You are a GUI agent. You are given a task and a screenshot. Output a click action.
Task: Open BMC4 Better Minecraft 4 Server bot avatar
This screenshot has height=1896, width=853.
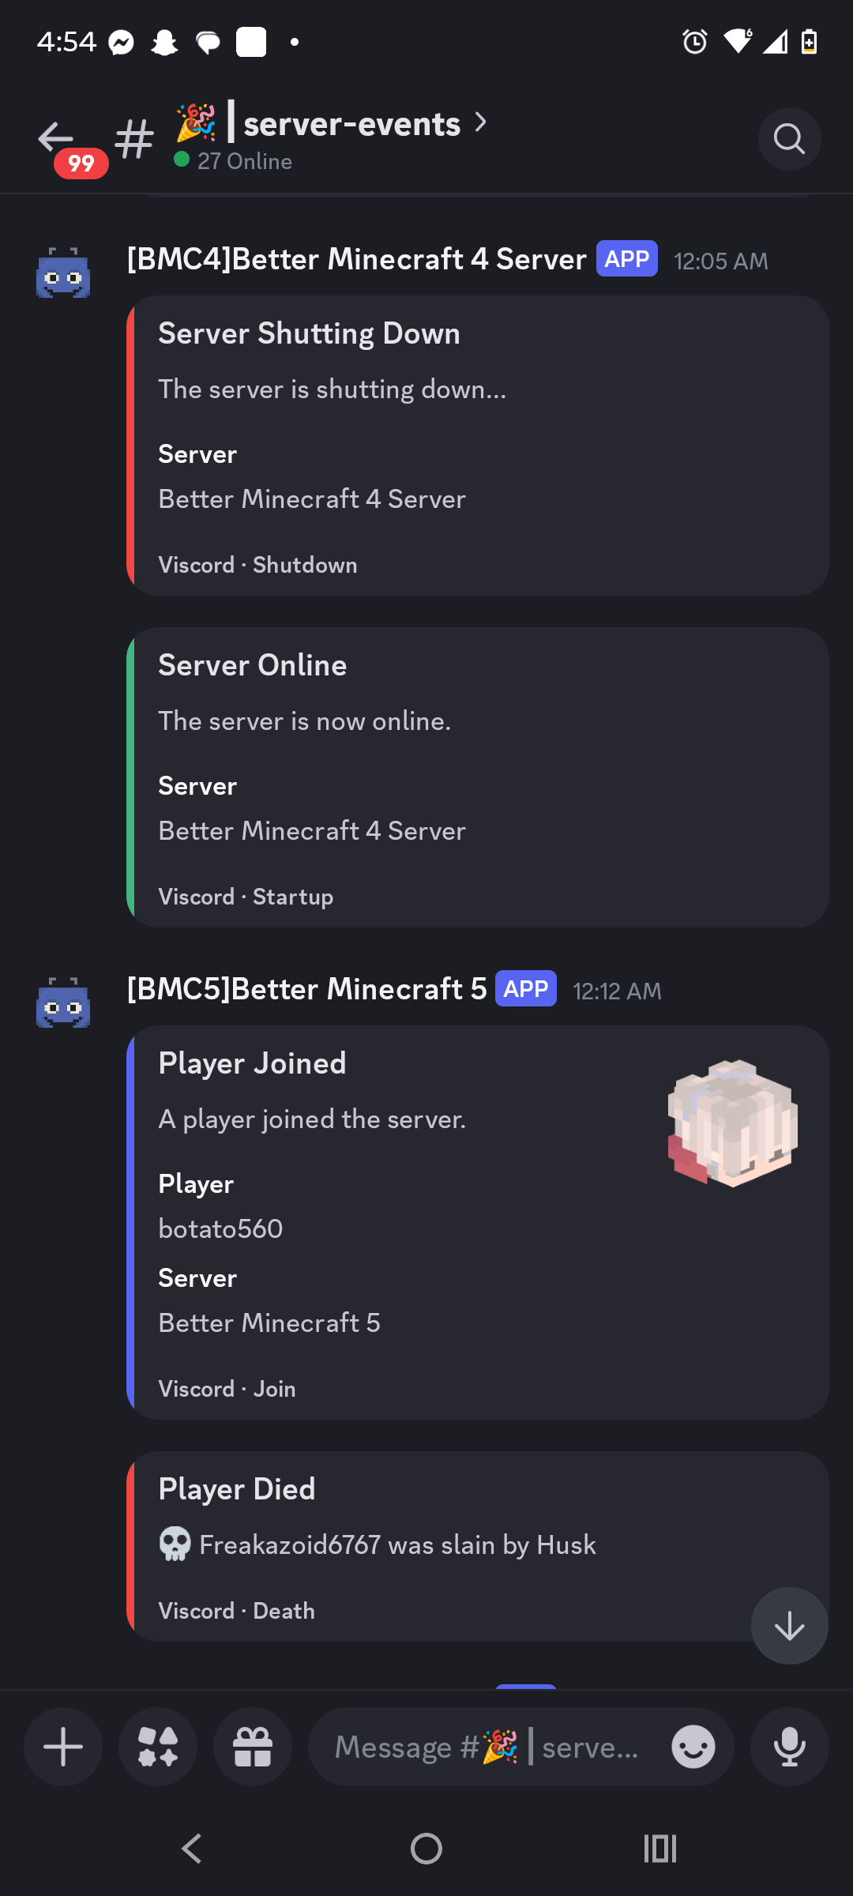(x=63, y=273)
